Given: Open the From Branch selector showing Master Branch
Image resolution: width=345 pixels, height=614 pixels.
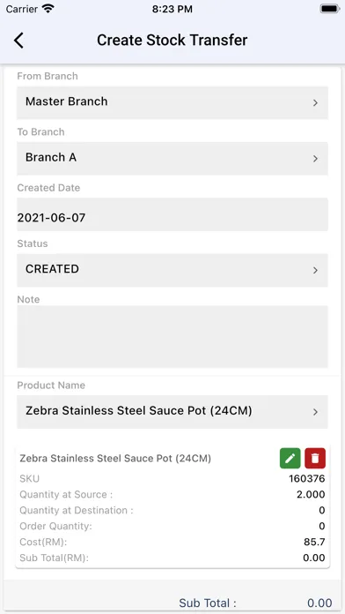Looking at the screenshot, I should tap(172, 102).
